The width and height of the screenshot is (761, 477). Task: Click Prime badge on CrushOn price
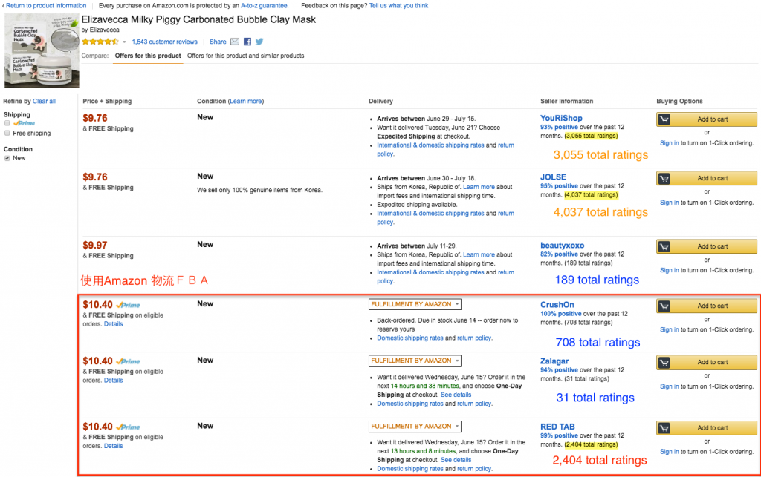[128, 305]
